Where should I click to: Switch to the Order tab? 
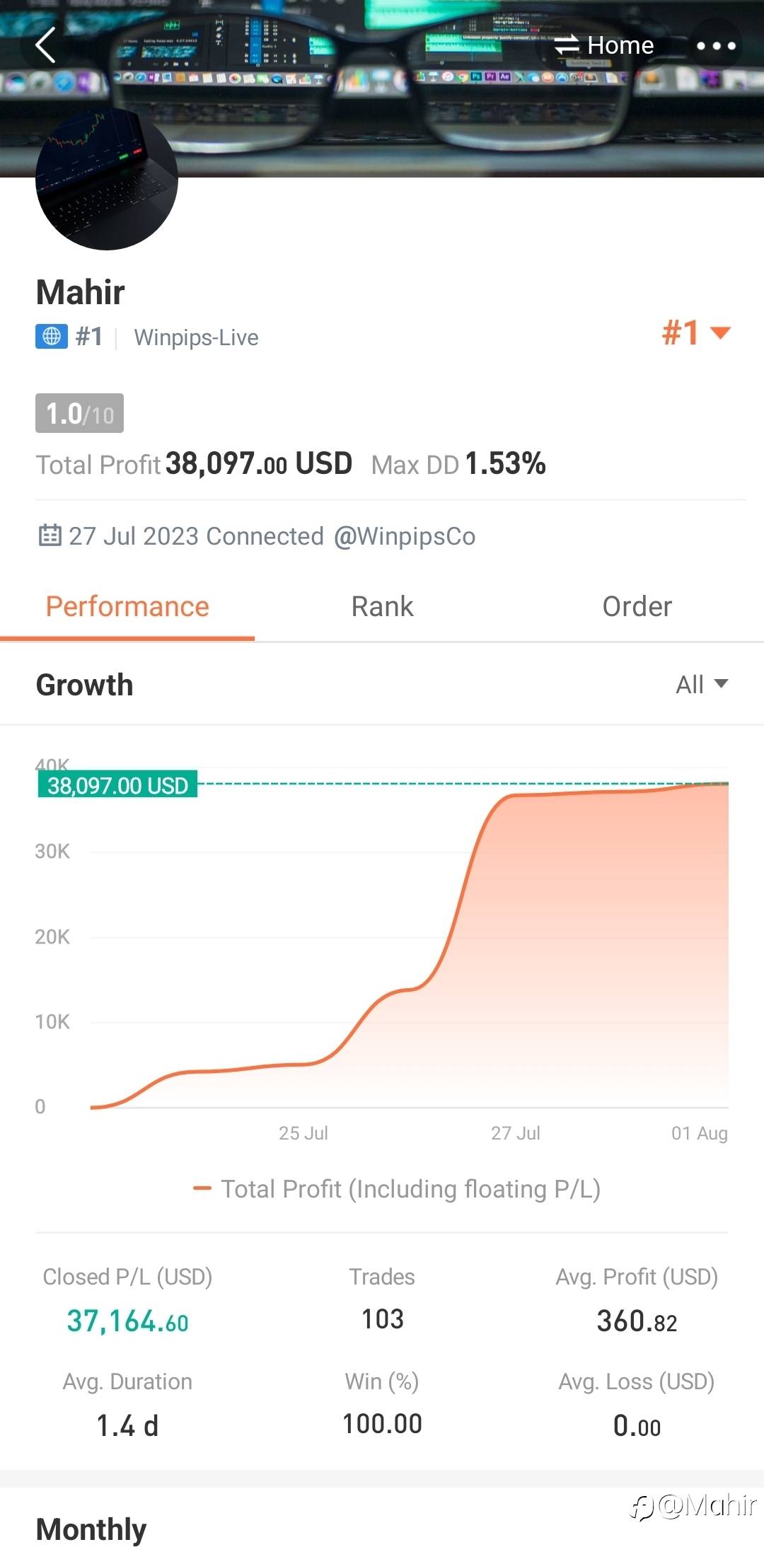click(637, 607)
